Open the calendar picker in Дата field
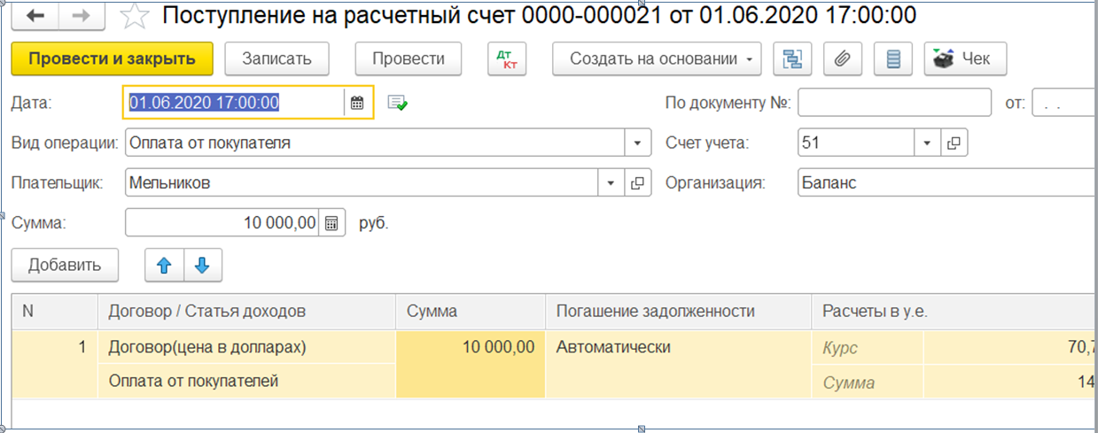 click(357, 103)
